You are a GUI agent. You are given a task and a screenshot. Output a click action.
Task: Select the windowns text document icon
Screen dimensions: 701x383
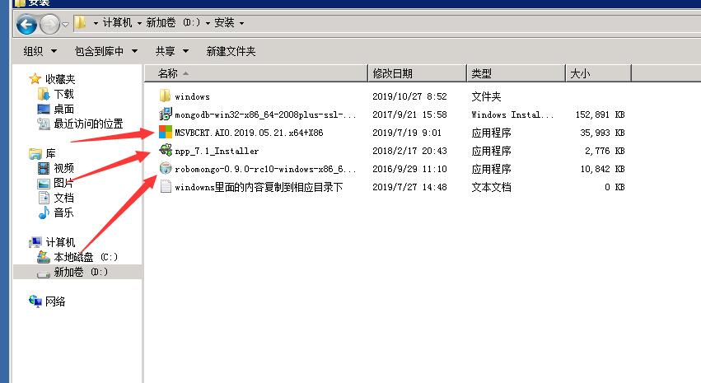click(x=165, y=187)
